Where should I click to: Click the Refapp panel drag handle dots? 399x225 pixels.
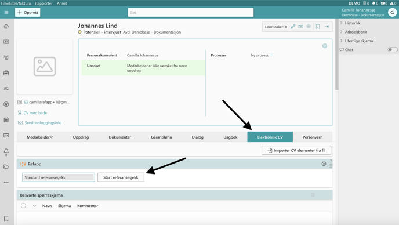pos(331,166)
